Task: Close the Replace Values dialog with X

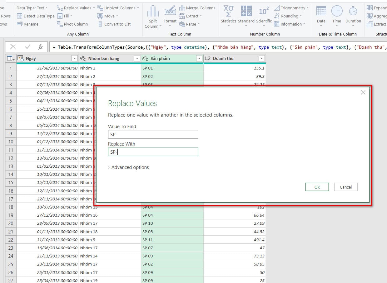Action: (363, 93)
